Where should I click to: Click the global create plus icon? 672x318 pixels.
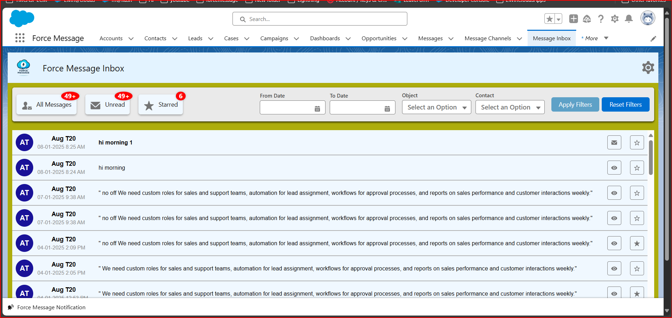point(573,19)
